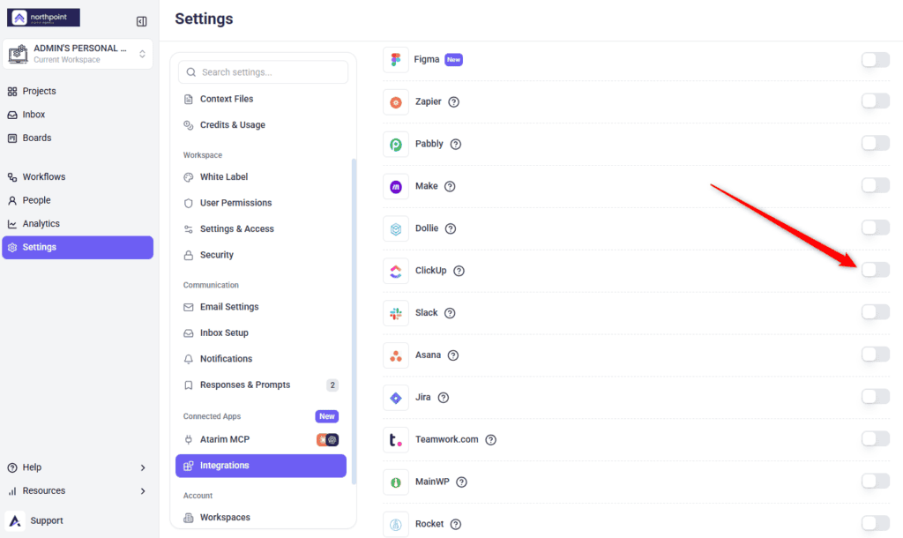The image size is (903, 538).
Task: Select Integrations in settings menu
Action: pyautogui.click(x=261, y=466)
